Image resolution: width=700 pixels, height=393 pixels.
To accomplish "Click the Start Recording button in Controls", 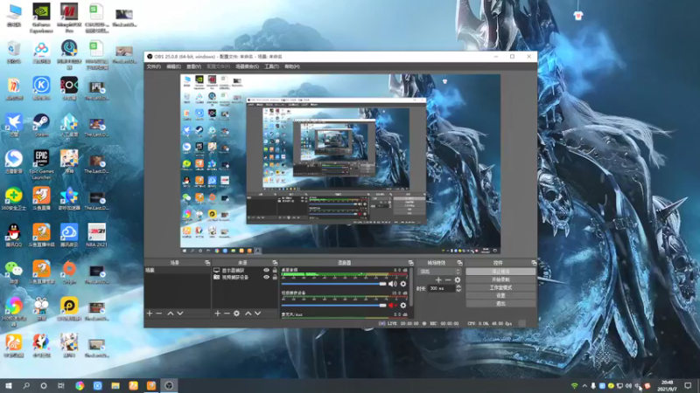I will (500, 279).
